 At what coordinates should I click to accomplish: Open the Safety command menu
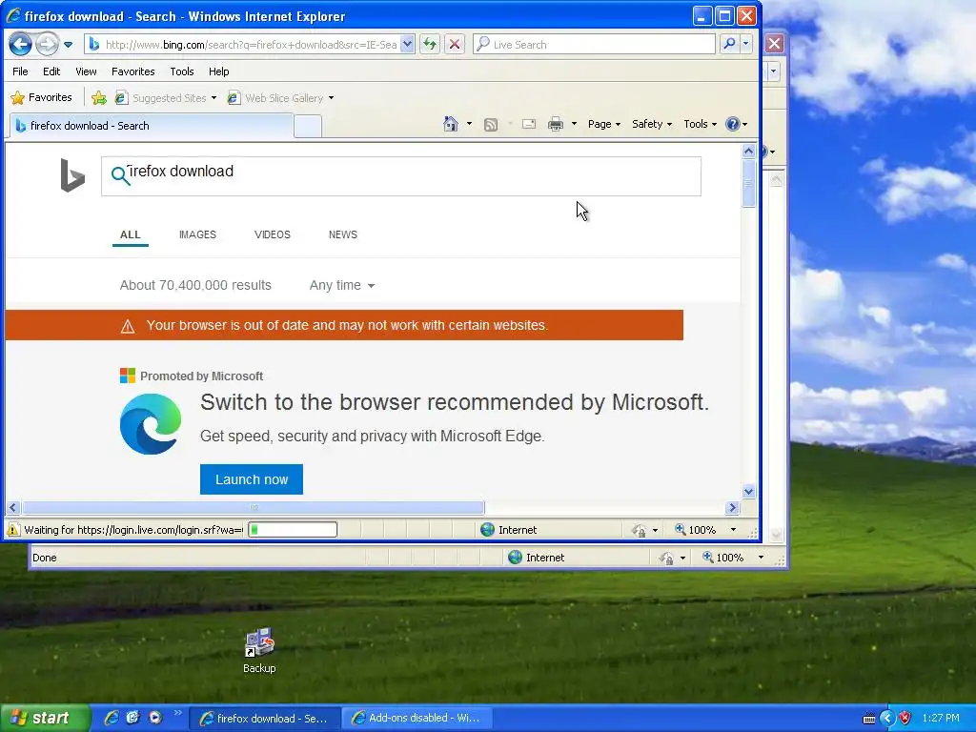652,124
